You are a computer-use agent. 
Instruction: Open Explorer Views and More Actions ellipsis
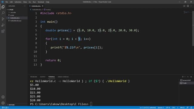(x=25, y=6)
